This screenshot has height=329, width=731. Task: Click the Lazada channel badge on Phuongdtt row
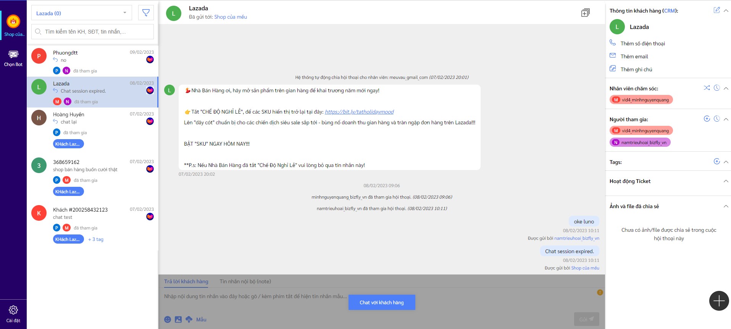[150, 59]
